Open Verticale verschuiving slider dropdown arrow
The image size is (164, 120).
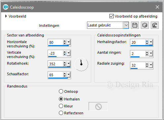click(68, 53)
